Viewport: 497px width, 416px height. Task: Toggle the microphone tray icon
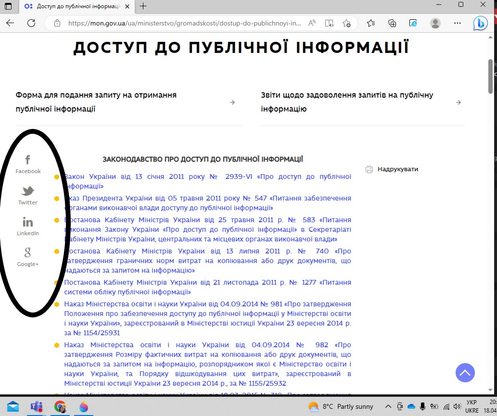[422, 406]
